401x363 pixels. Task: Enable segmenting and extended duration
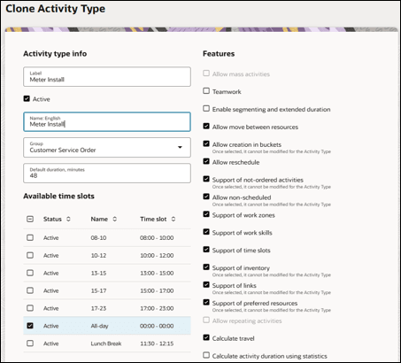206,109
